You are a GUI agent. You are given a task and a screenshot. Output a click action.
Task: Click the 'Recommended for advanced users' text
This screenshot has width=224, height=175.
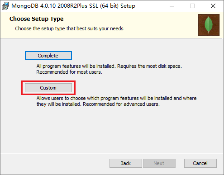[121, 104]
